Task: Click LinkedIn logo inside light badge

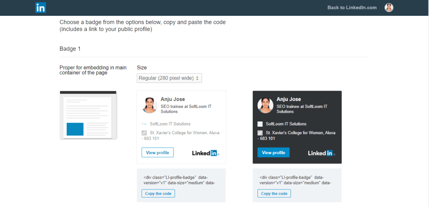Action: click(x=205, y=153)
